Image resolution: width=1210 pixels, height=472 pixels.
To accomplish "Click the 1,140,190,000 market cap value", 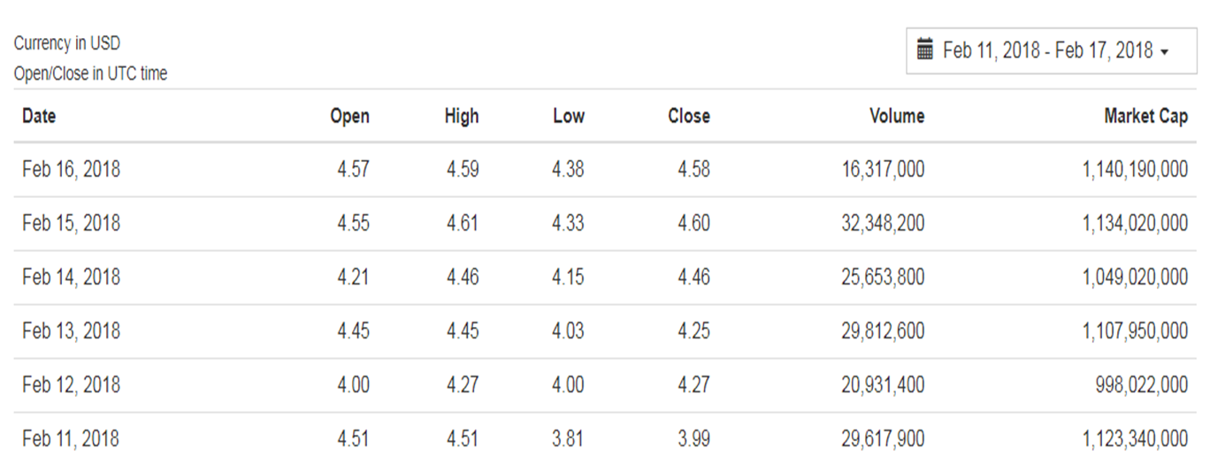I will pyautogui.click(x=1135, y=170).
